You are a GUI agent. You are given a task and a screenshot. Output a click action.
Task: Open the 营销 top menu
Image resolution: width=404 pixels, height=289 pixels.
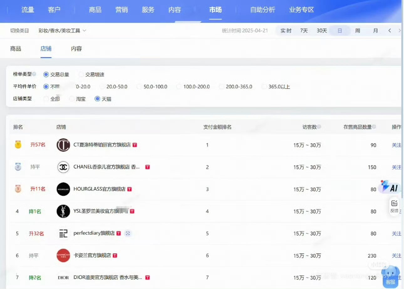click(x=122, y=10)
